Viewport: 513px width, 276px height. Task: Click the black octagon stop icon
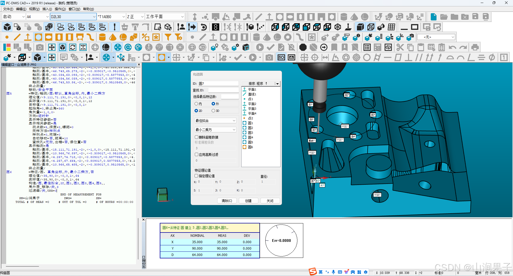point(303,47)
